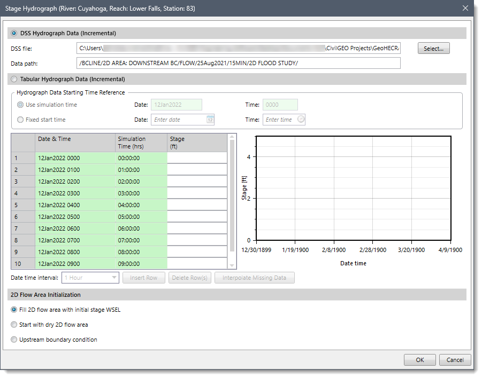
Task: Click the DSS file path field
Action: (x=239, y=48)
